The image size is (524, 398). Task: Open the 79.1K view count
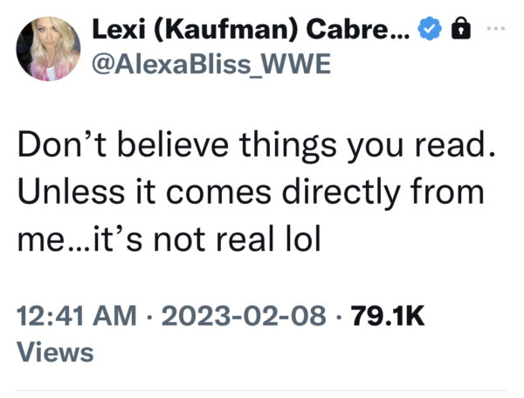[388, 316]
